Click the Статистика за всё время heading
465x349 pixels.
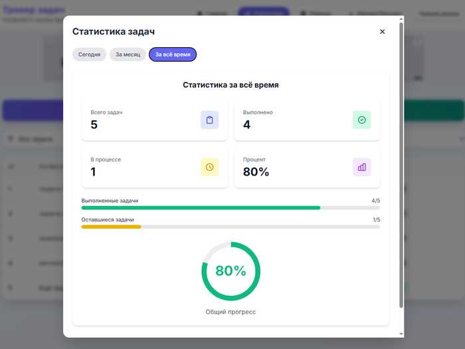tap(231, 85)
